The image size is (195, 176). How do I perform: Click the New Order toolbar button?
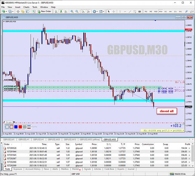click(x=44, y=12)
